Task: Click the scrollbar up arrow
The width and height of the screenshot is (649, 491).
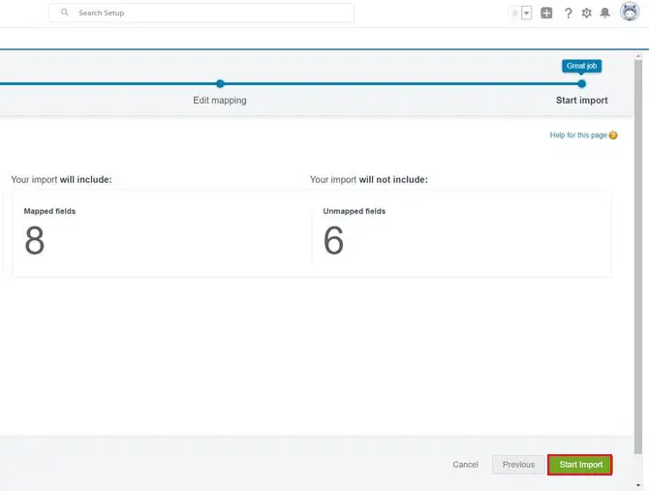Action: click(638, 56)
